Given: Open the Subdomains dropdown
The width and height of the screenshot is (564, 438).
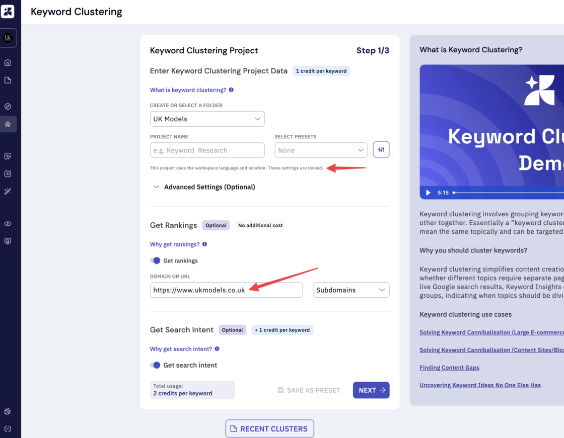Looking at the screenshot, I should (351, 290).
